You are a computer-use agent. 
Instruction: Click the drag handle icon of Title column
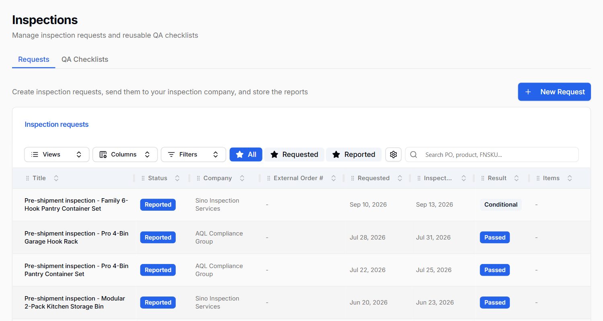(x=27, y=178)
